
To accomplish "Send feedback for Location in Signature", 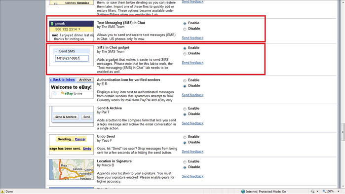I will 192,176.
